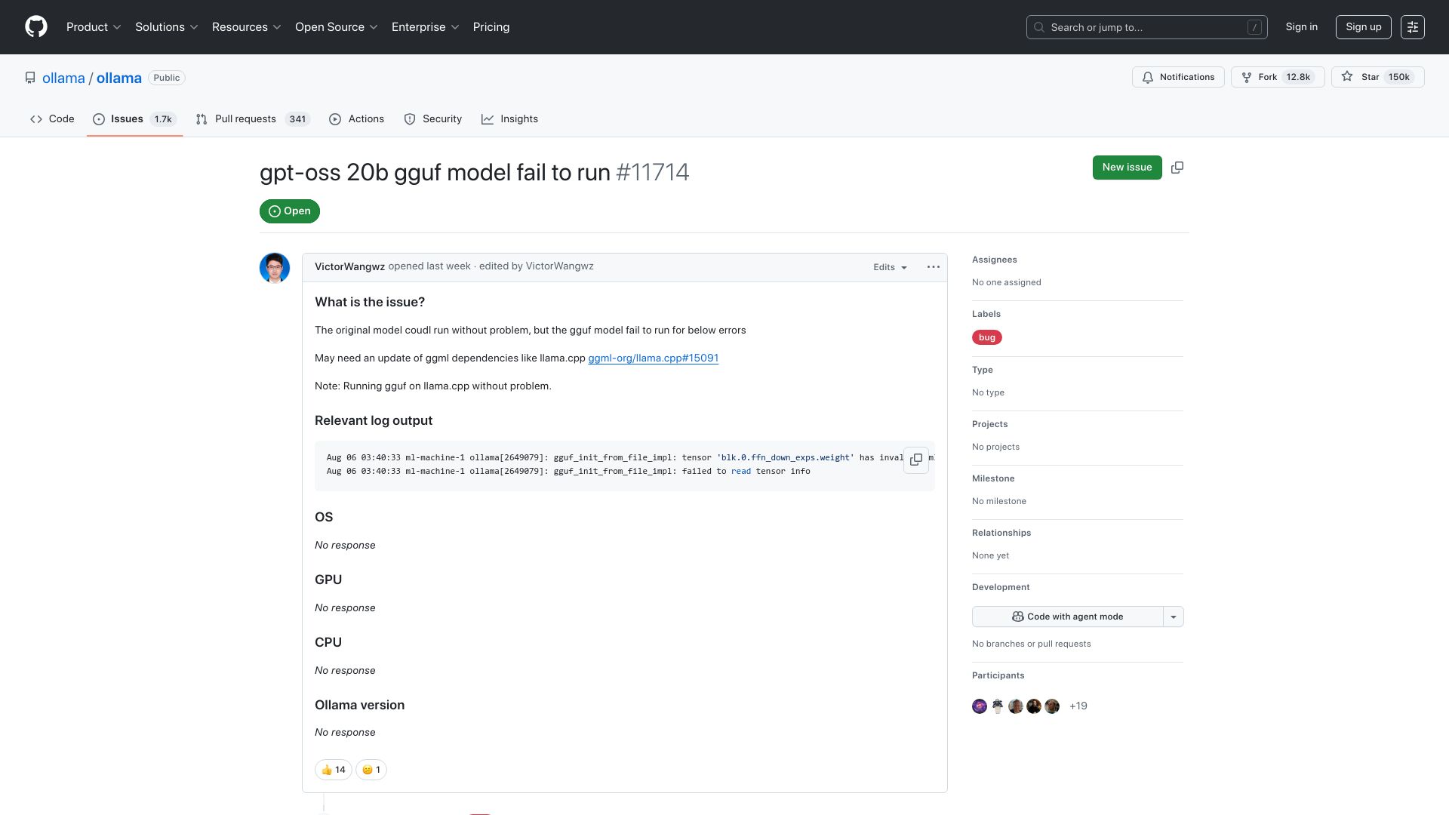Viewport: 1449px width, 815px height.
Task: Click the red bug label
Action: pos(987,337)
